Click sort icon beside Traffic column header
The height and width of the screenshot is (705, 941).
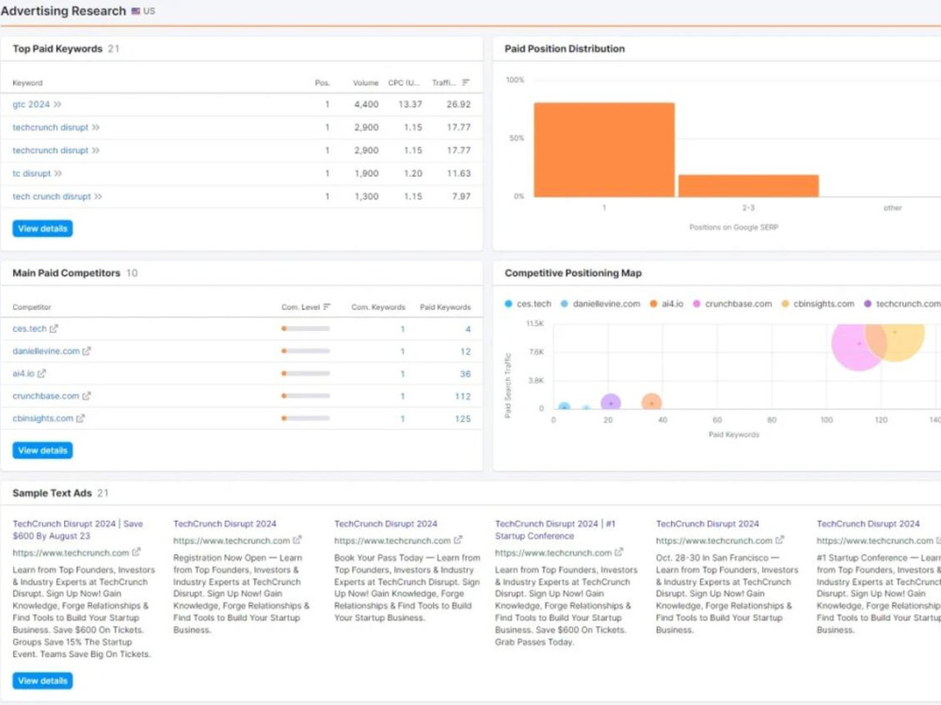click(x=466, y=82)
